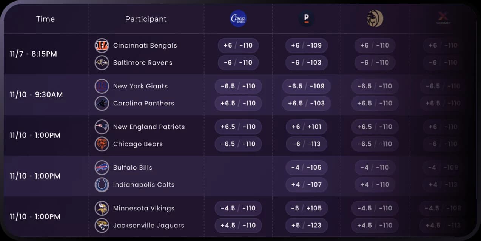Screen dimensions: 481x241
Task: Click the Participant column header
Action: point(146,19)
